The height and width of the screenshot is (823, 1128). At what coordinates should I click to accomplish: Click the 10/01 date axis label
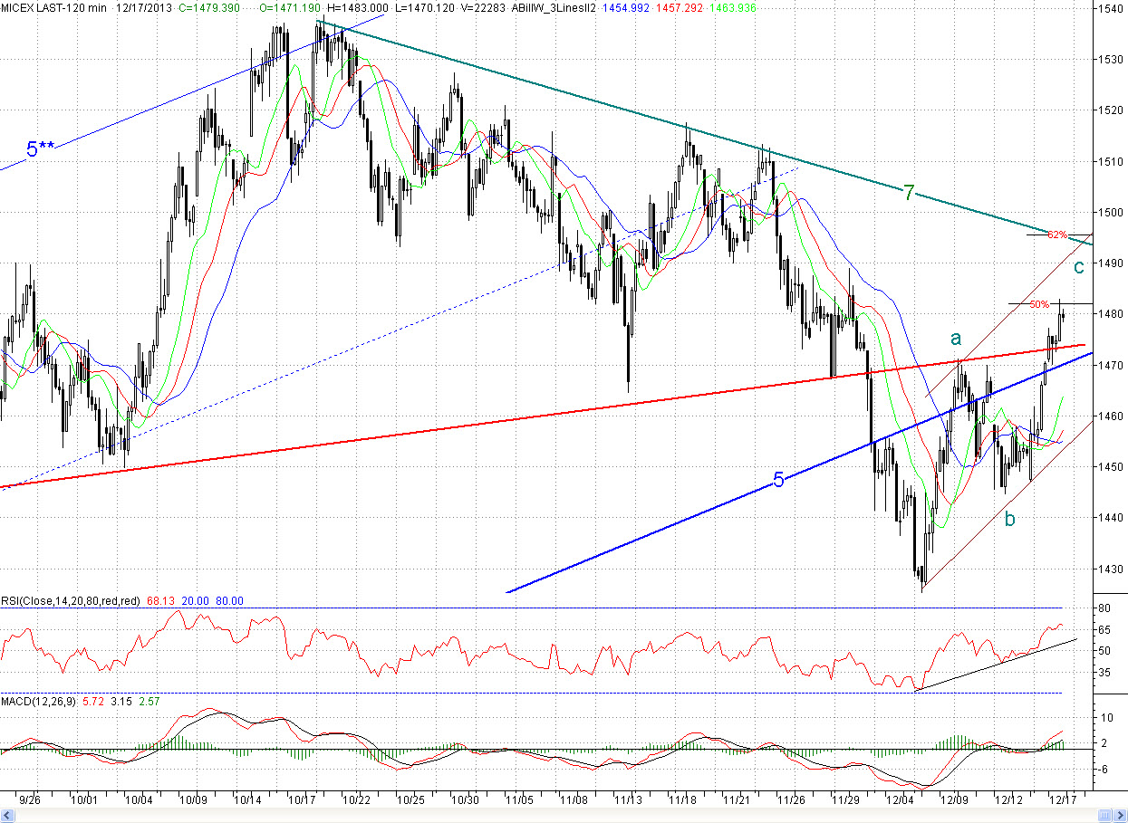point(84,800)
